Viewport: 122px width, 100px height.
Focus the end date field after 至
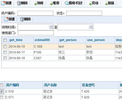click(x=75, y=27)
